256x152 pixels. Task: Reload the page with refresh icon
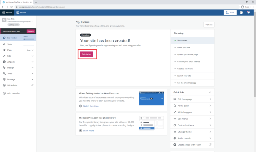pyautogui.click(x=11, y=7)
